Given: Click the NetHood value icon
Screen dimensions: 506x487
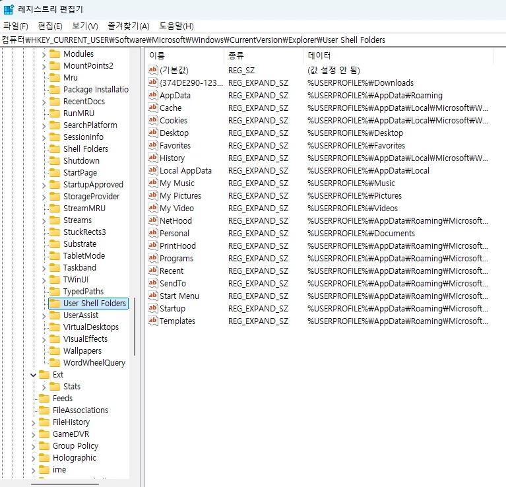Looking at the screenshot, I should click(x=153, y=220).
